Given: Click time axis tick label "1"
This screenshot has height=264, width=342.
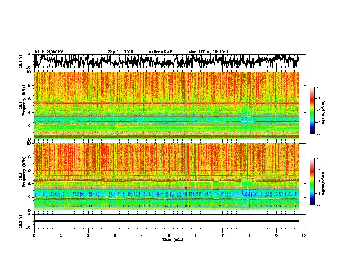Looking at the screenshot, I should pyautogui.click(x=61, y=236).
